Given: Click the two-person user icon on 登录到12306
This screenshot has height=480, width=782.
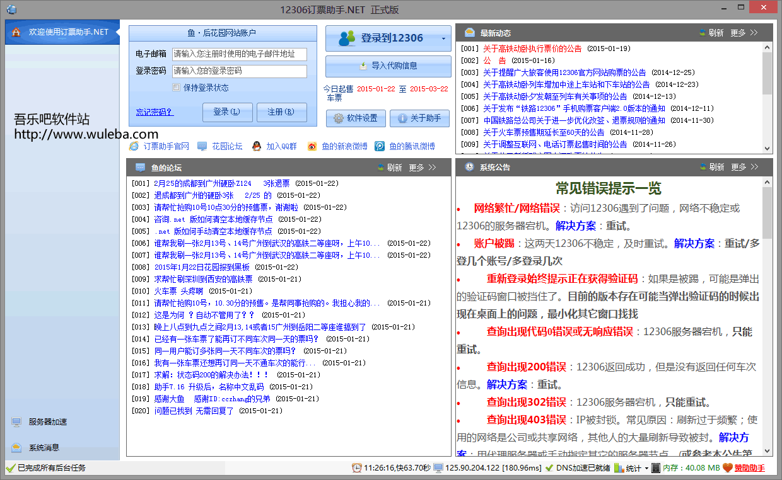Looking at the screenshot, I should pos(347,38).
